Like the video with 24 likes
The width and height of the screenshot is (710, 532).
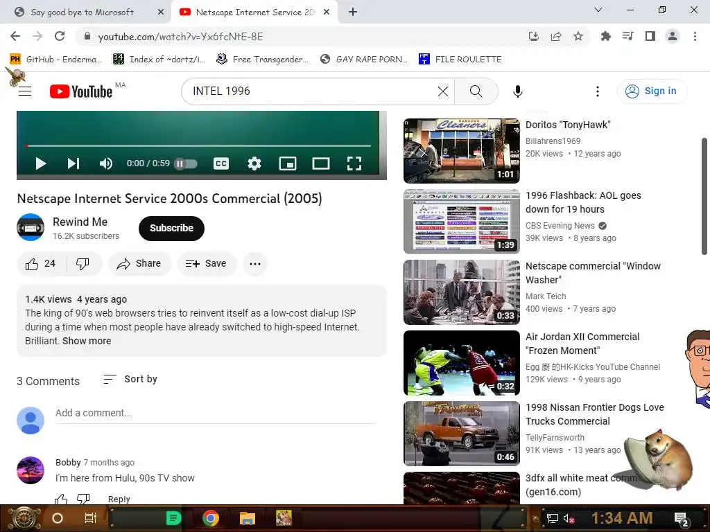41,264
